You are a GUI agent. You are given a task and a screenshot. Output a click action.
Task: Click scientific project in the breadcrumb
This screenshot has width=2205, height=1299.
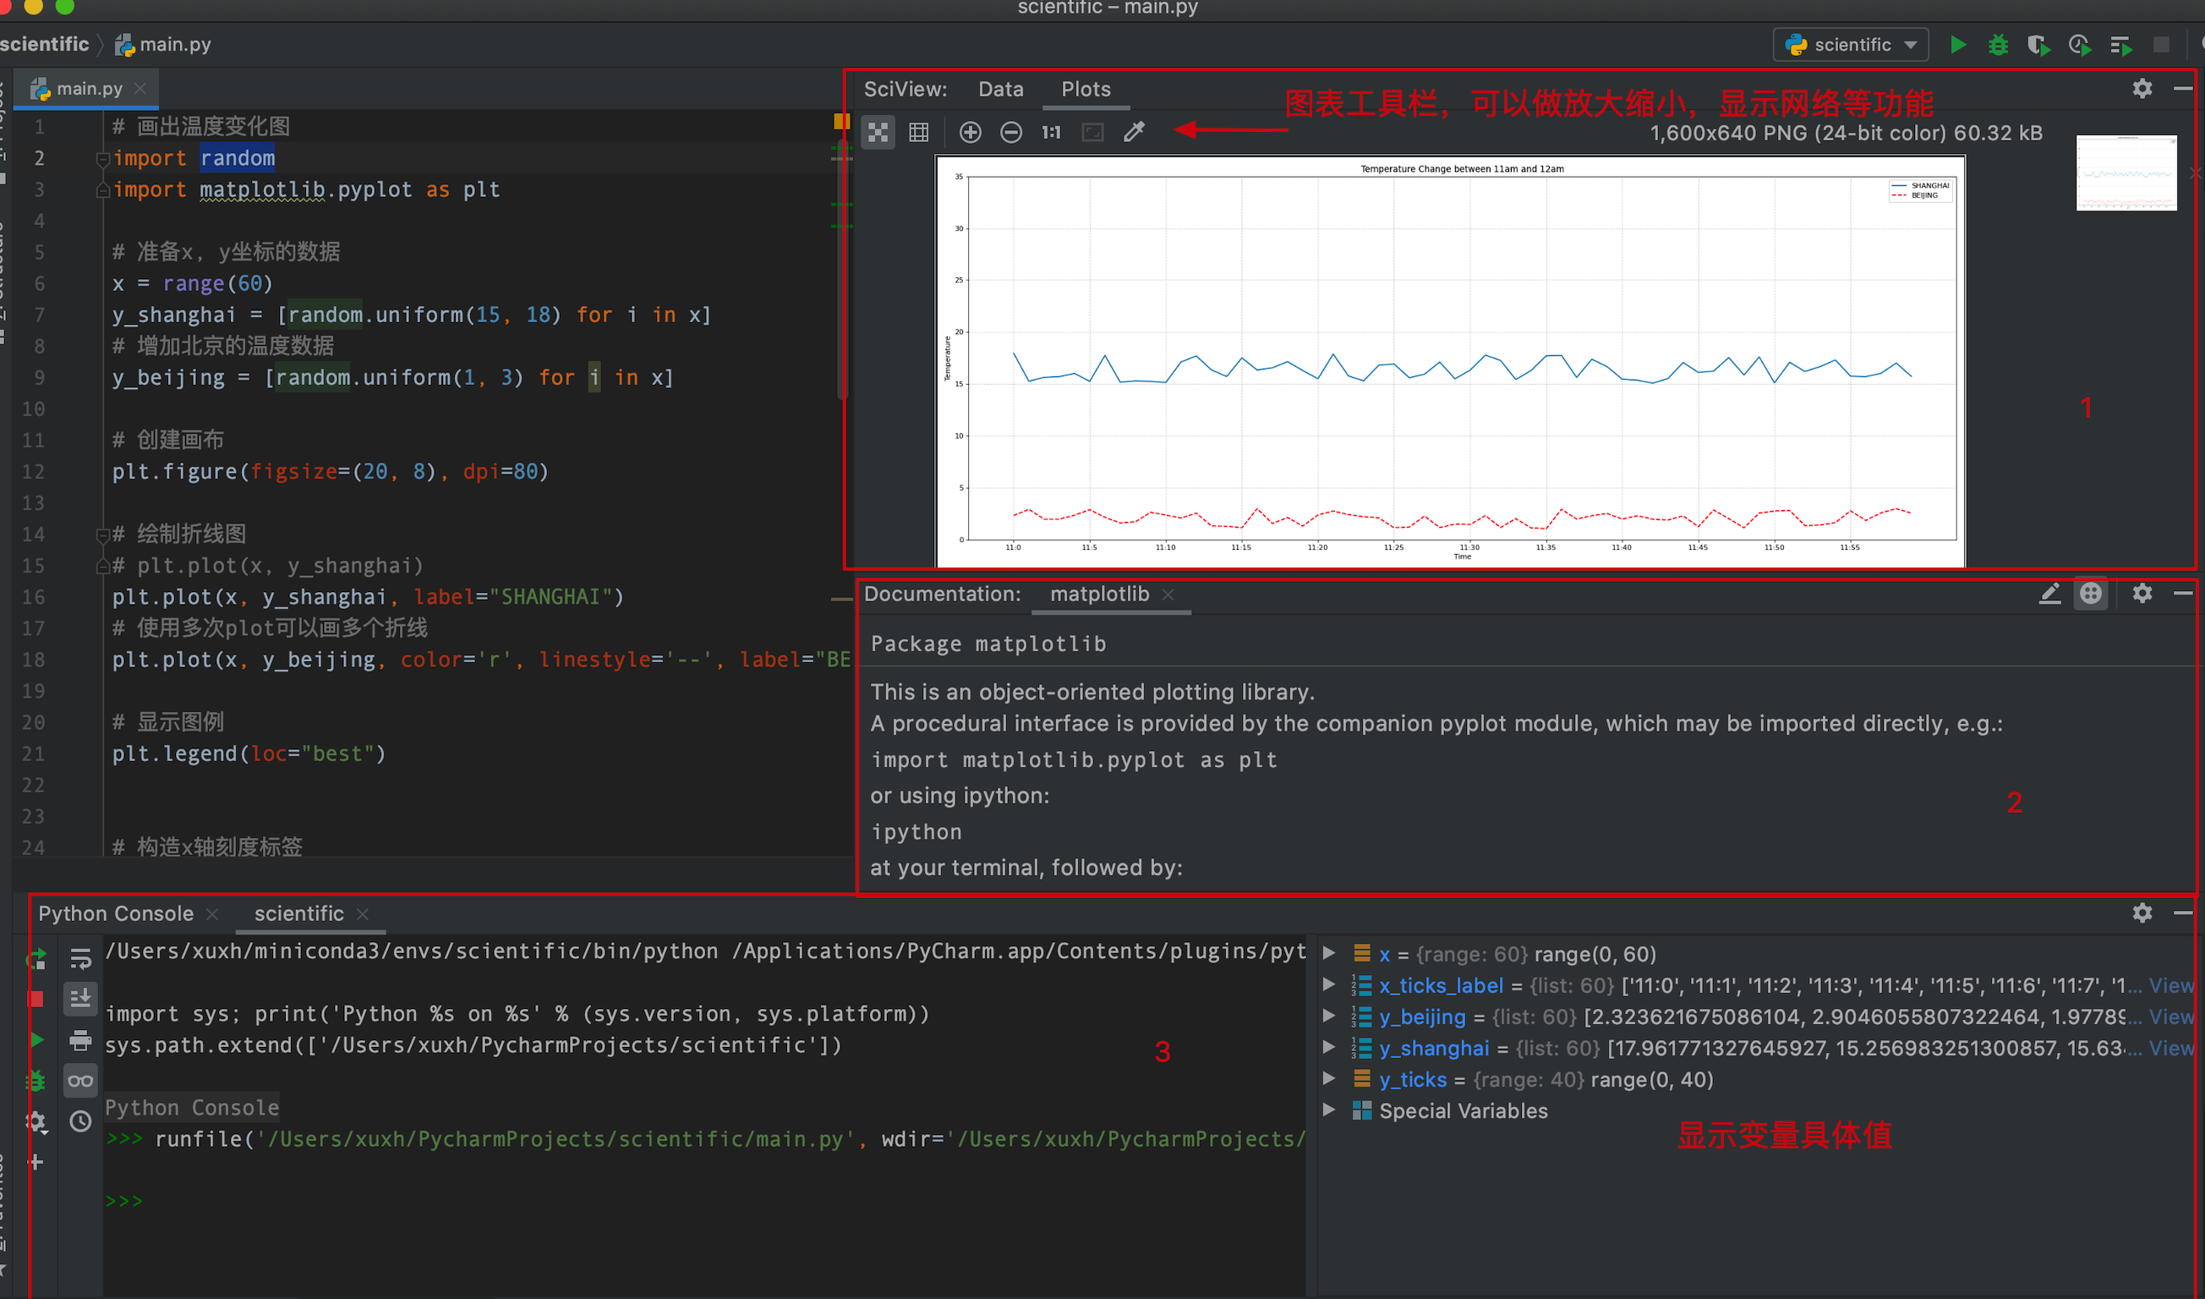(x=44, y=45)
